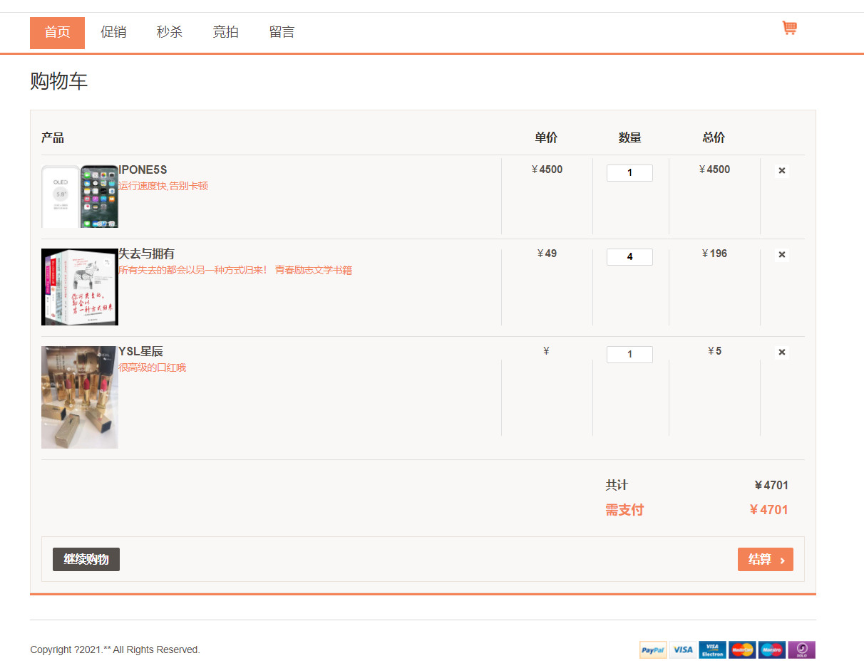Image resolution: width=864 pixels, height=668 pixels.
Task: Click the ￥196 total price
Action: [714, 254]
